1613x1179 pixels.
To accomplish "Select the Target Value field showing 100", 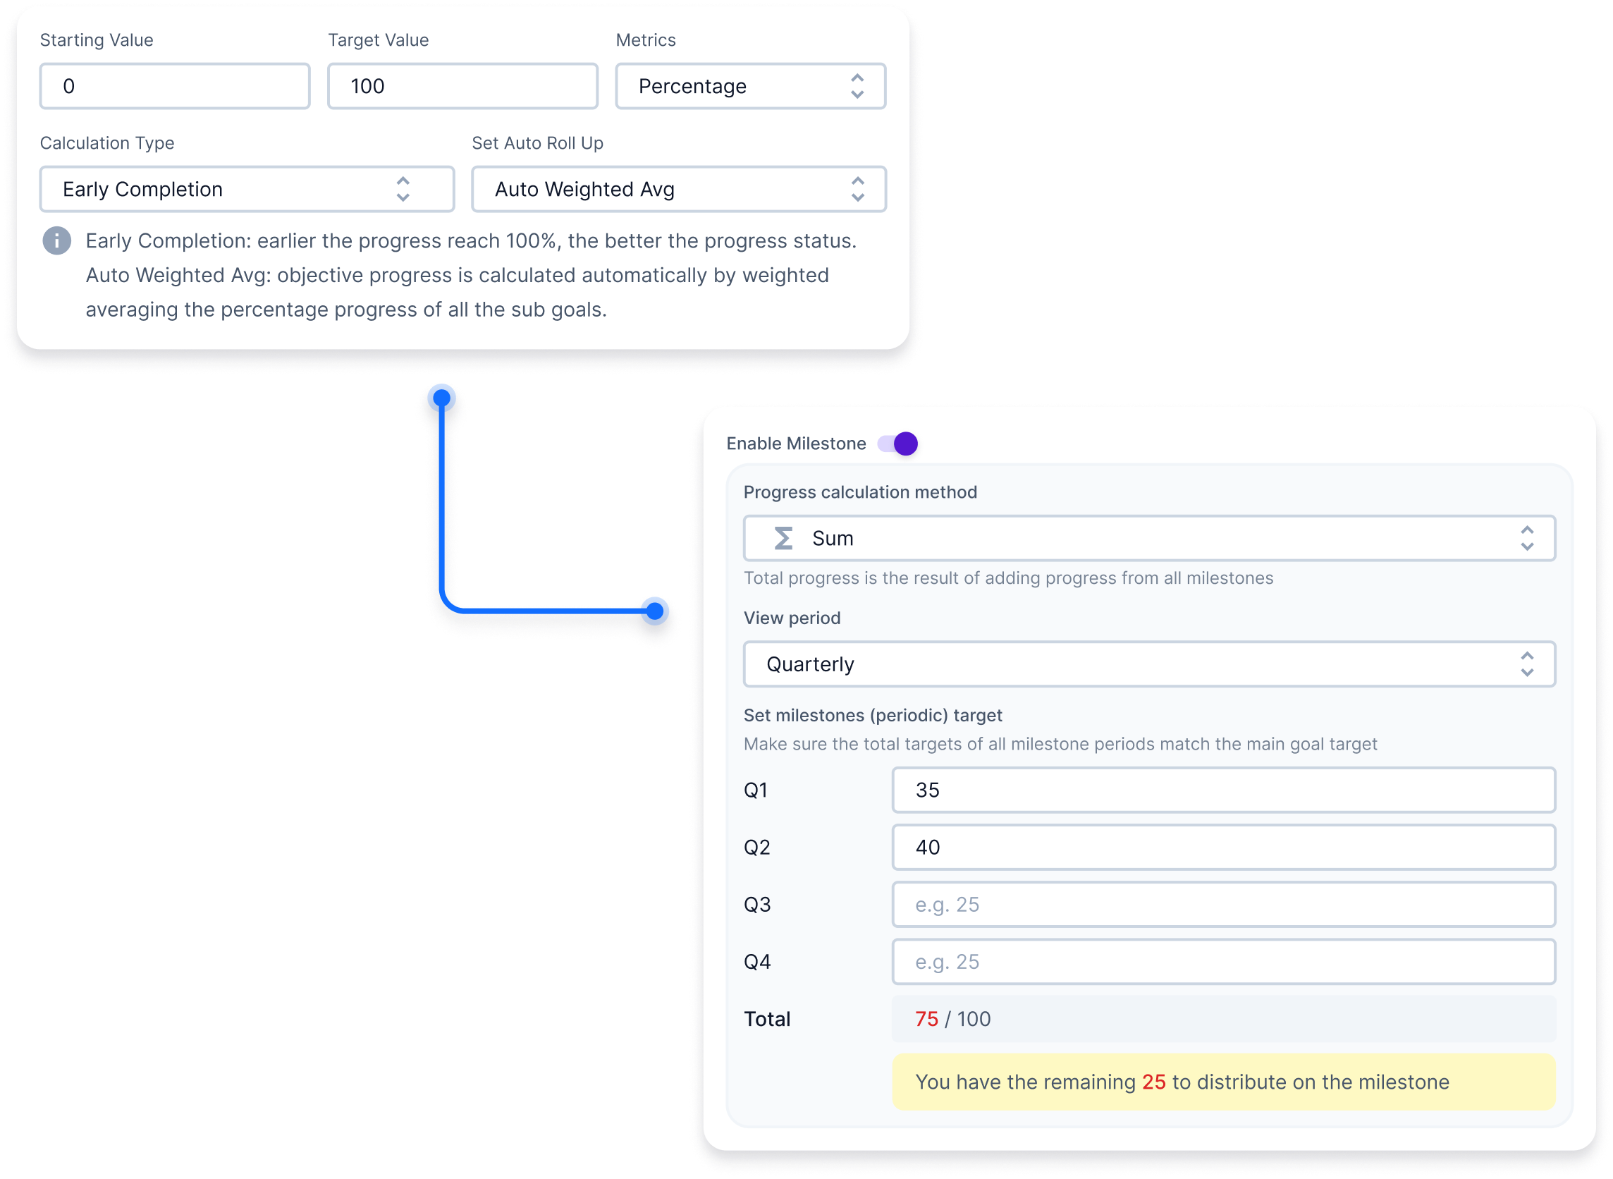I will pos(462,85).
